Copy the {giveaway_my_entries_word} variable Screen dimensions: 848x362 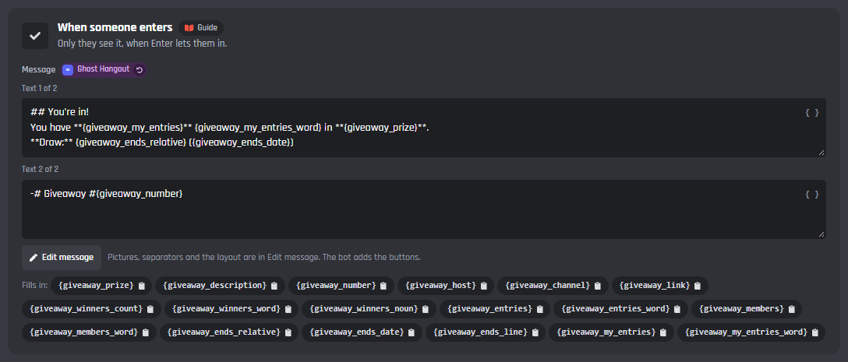(x=751, y=332)
